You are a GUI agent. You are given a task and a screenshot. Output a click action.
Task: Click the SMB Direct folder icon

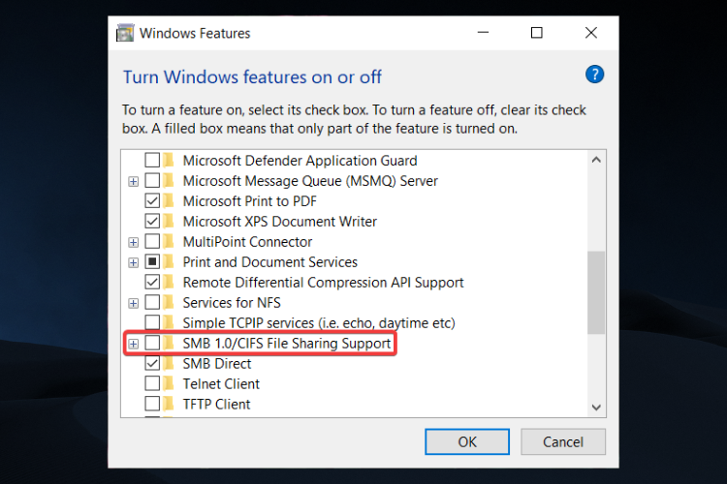(169, 364)
